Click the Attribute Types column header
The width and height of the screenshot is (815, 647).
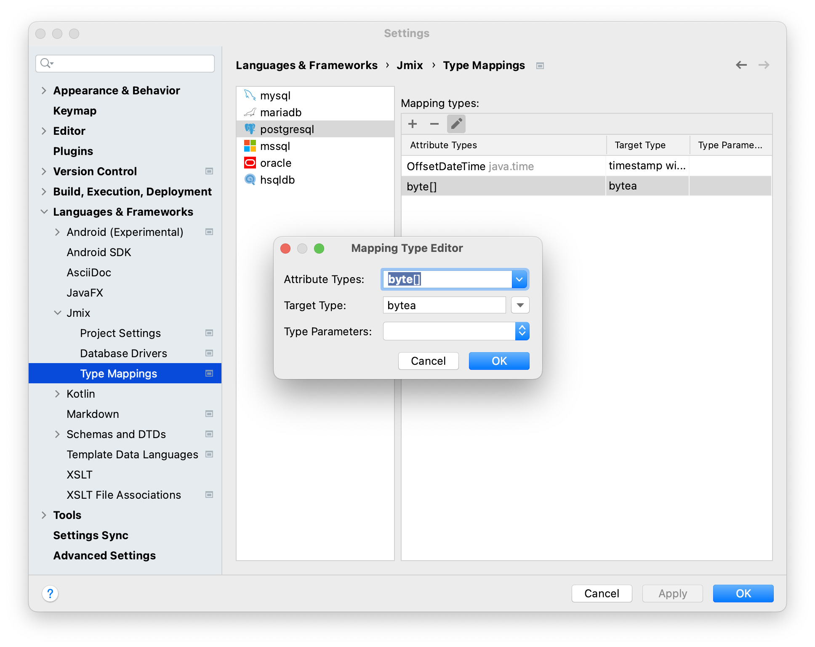pos(504,145)
